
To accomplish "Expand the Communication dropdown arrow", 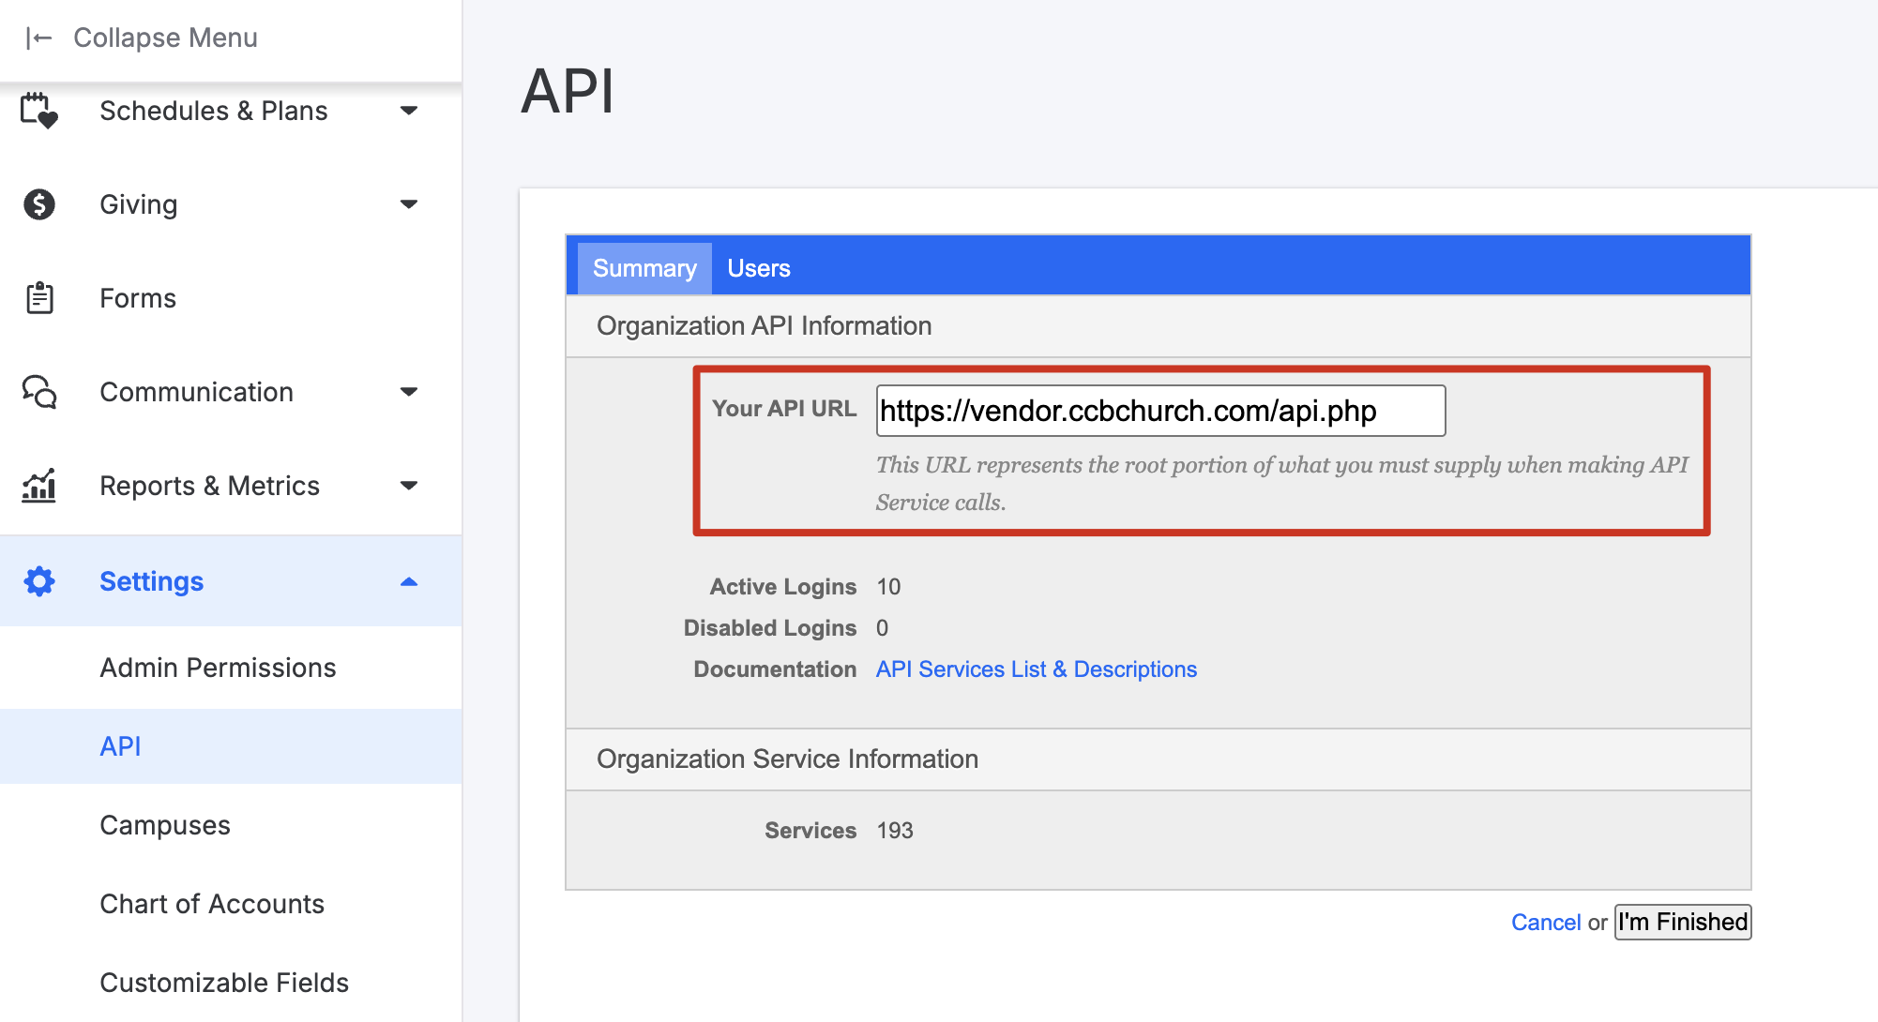I will 409,392.
